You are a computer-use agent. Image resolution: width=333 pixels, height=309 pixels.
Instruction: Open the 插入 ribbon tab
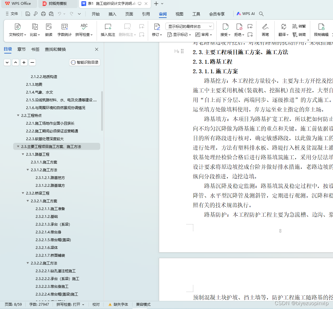[112, 14]
